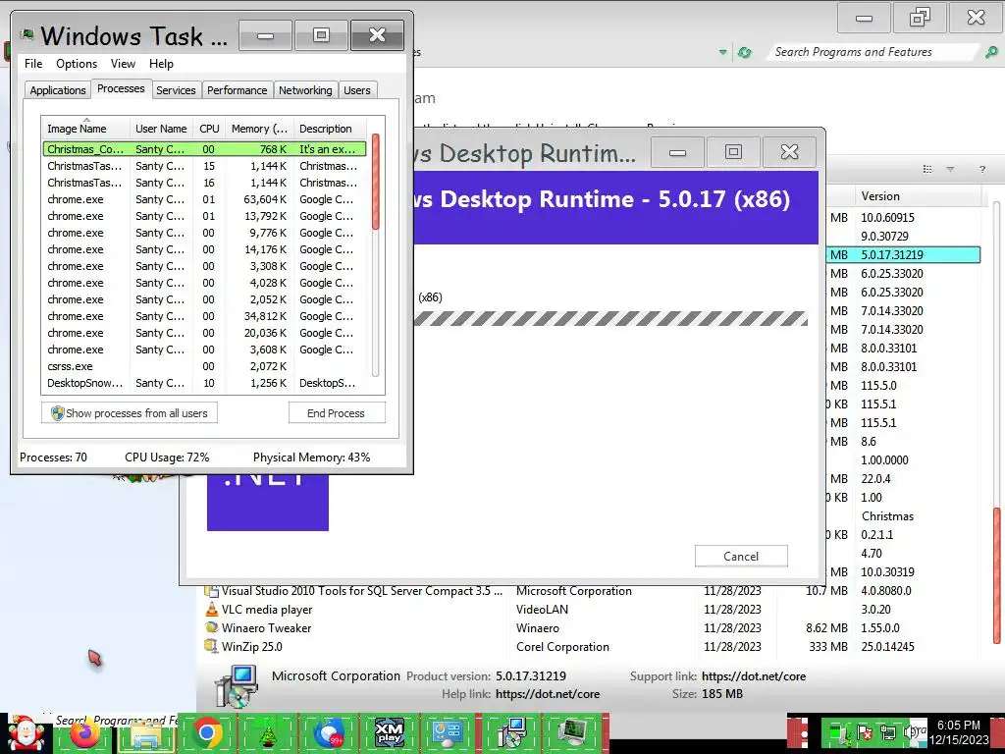Screen dimensions: 1005x754
Task: Select the VLC media player program row
Action: tap(592, 609)
